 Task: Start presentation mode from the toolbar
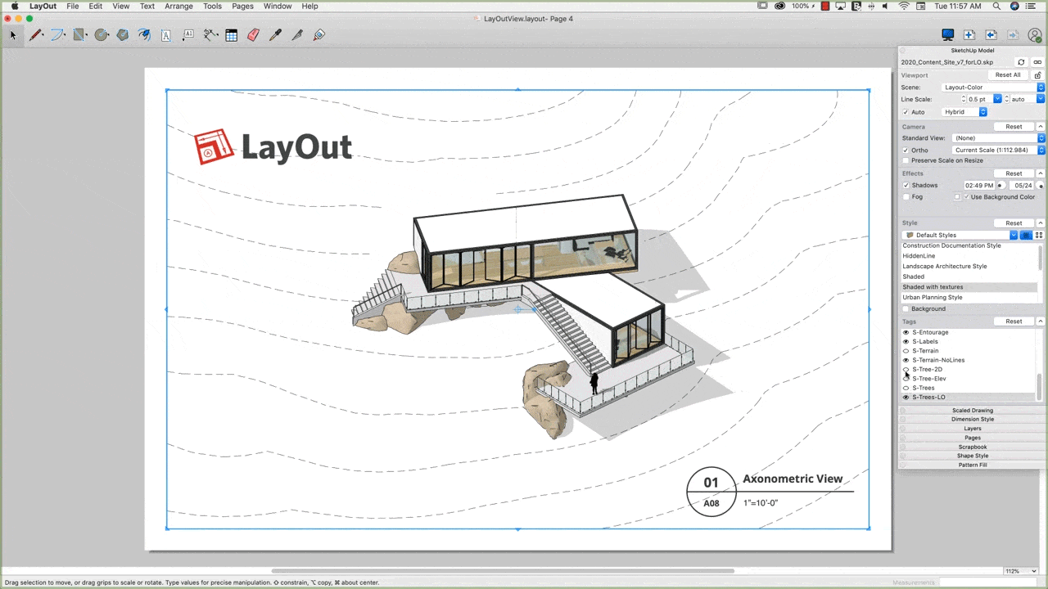tap(947, 34)
